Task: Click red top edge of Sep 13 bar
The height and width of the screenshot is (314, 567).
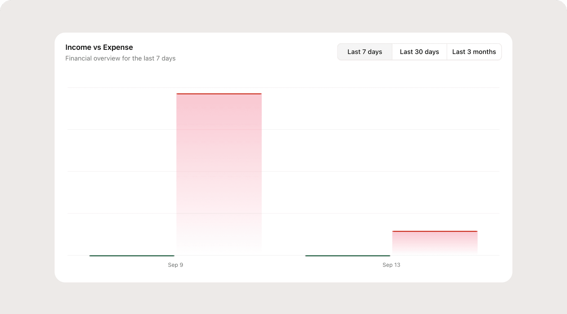Action: [435, 231]
